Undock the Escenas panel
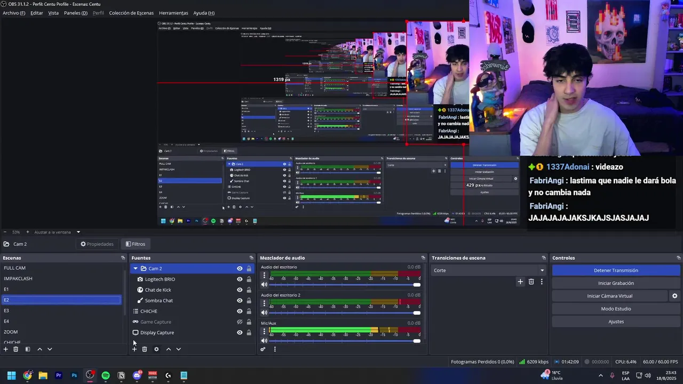This screenshot has height=384, width=683. click(123, 258)
